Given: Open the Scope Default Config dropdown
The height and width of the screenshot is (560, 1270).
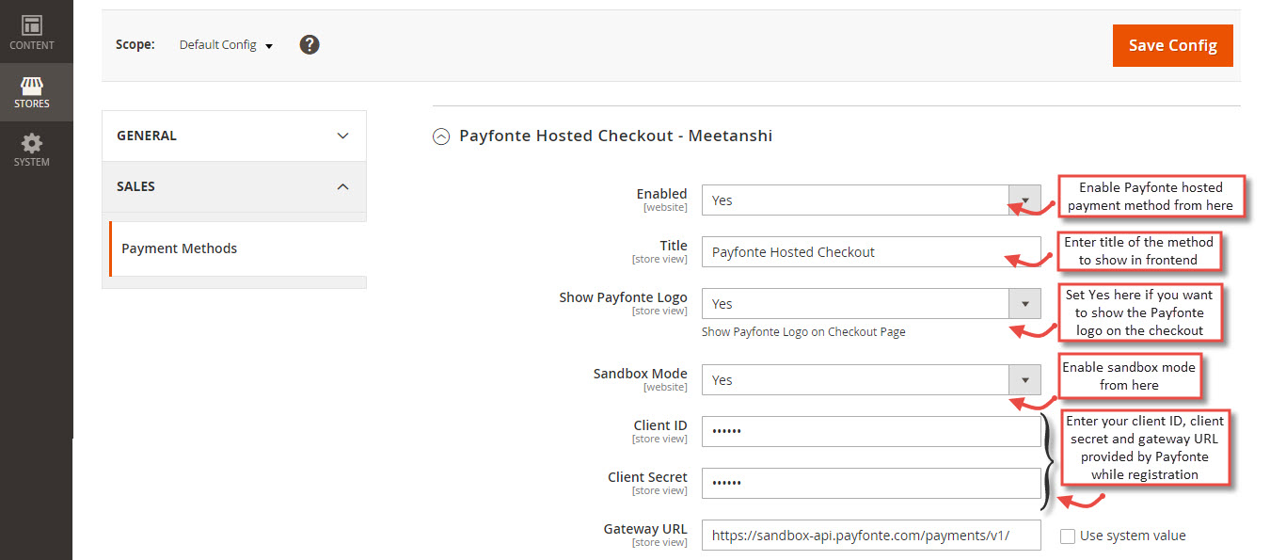Looking at the screenshot, I should coord(225,44).
